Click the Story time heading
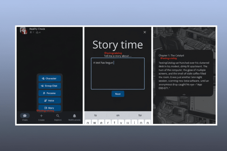The width and height of the screenshot is (227, 151). 117,45
